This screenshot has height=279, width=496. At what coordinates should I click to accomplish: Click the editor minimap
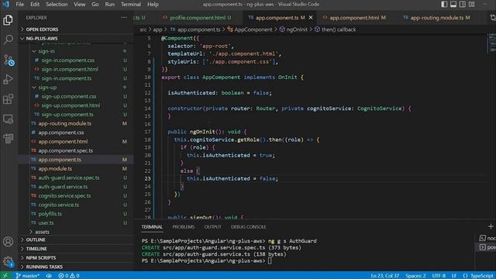[491, 43]
